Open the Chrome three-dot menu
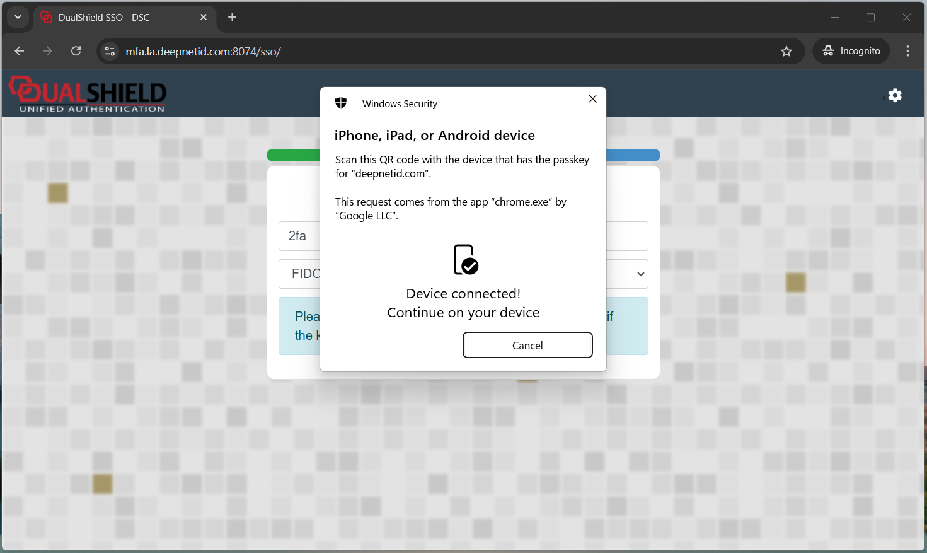 [907, 51]
